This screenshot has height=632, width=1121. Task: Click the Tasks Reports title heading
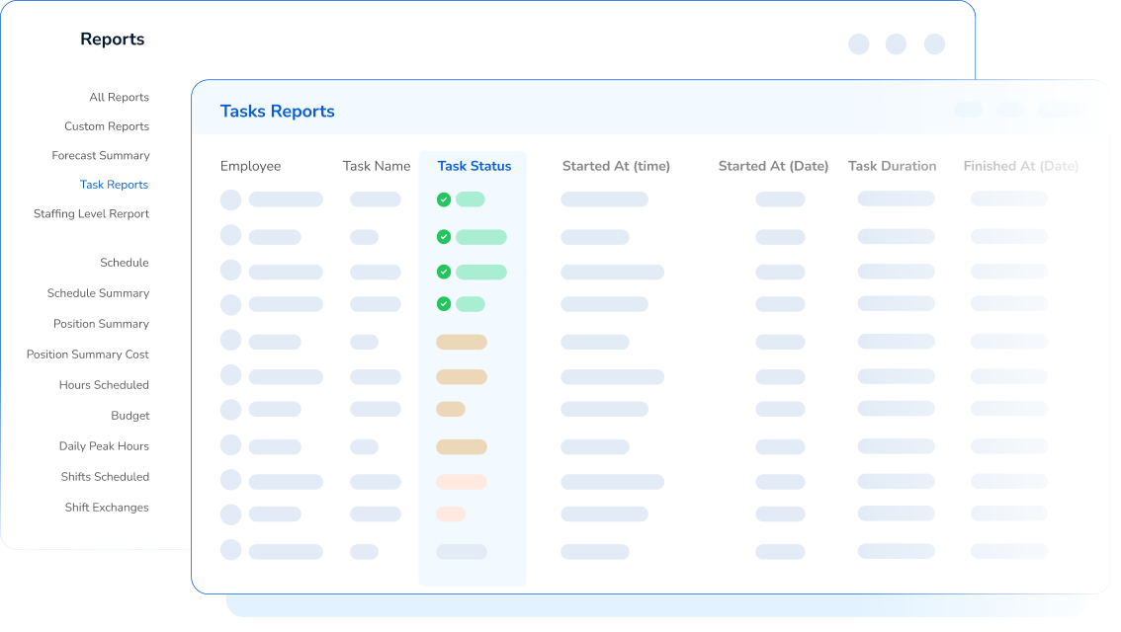coord(277,111)
